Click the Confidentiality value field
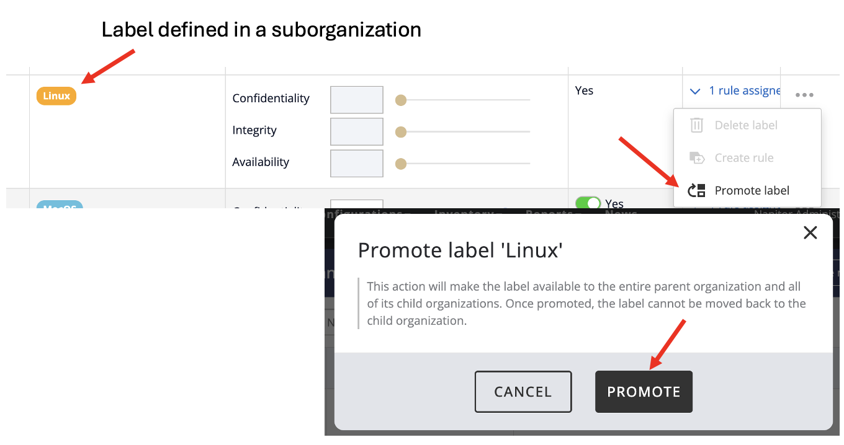This screenshot has width=844, height=445. 357,100
